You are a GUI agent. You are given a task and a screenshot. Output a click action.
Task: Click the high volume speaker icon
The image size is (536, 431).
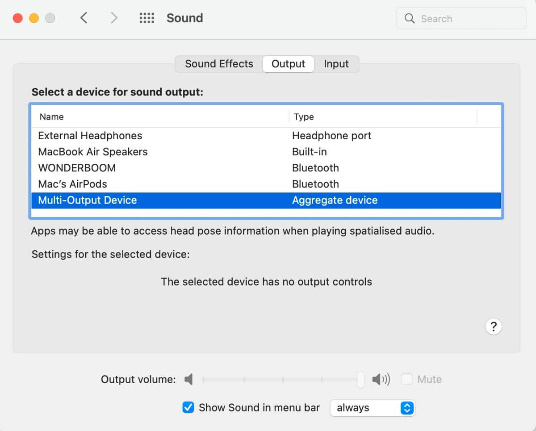pos(381,380)
